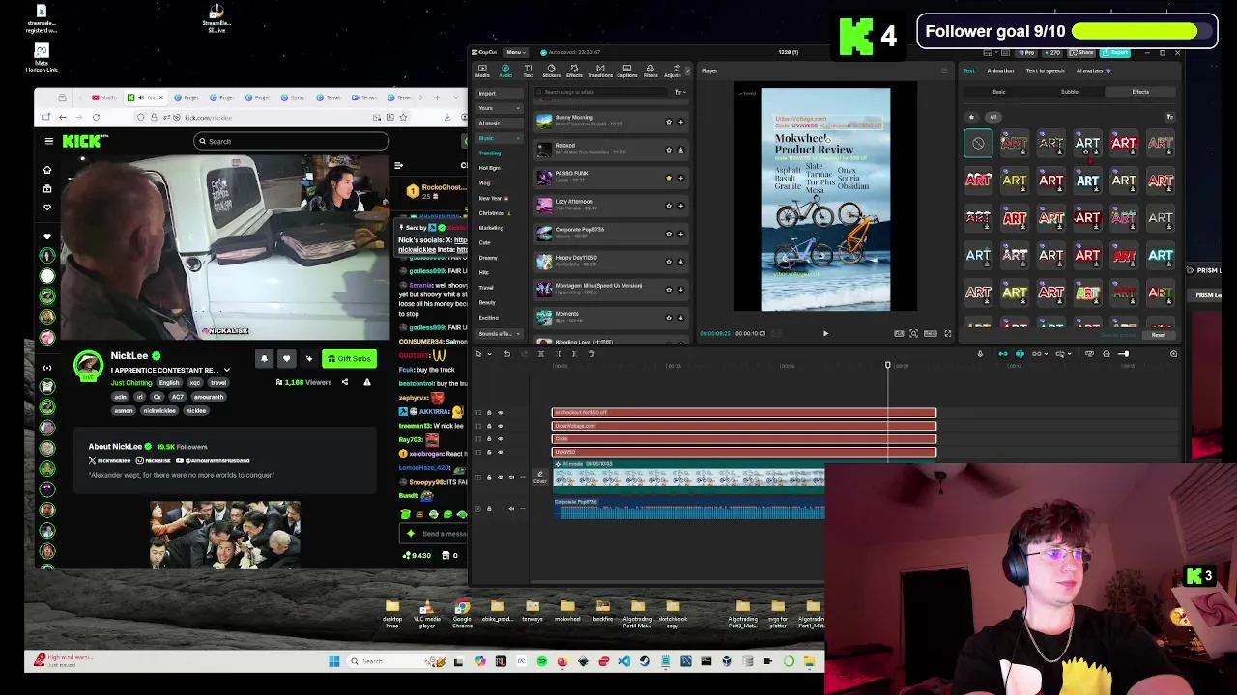This screenshot has width=1237, height=695.
Task: Toggle the main track magnet in timeline toolbar
Action: 1003,354
